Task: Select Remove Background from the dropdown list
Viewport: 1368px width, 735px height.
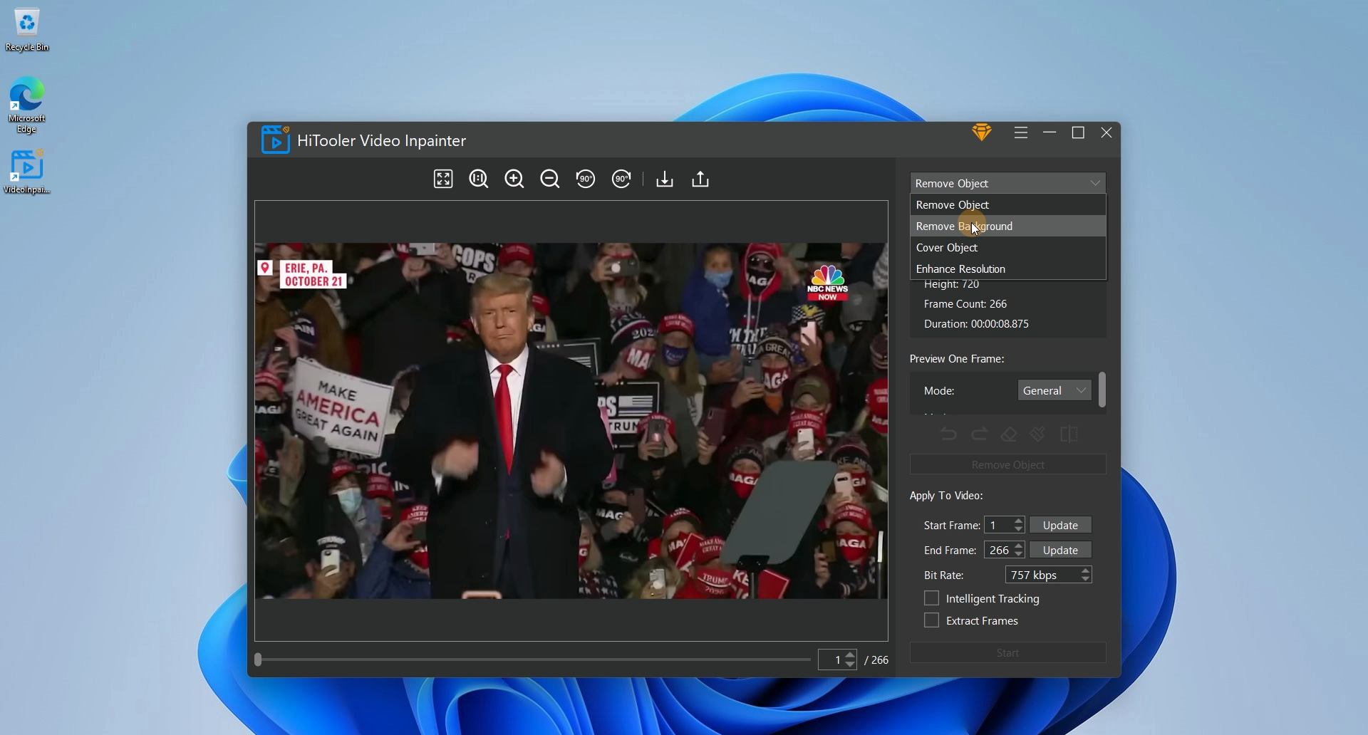Action: pyautogui.click(x=963, y=226)
